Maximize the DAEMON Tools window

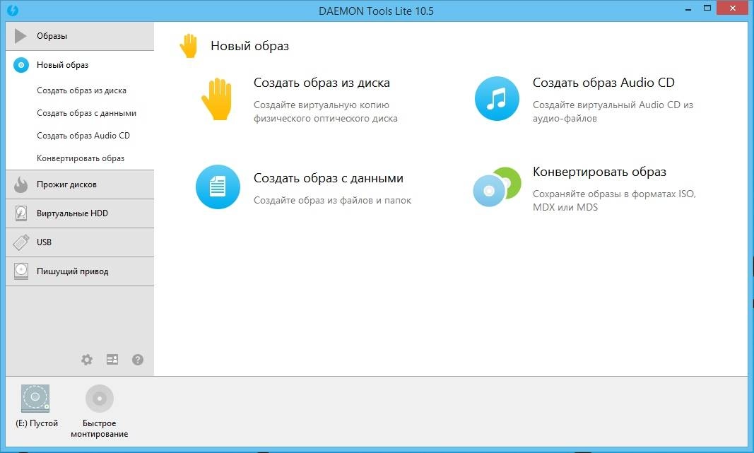tap(707, 8)
